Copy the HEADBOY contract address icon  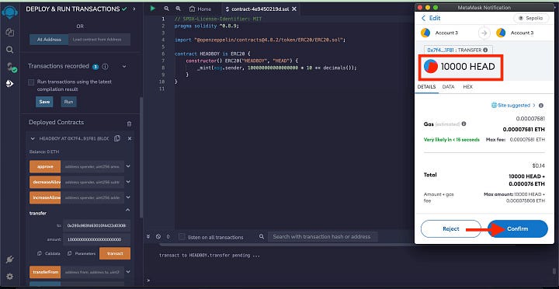117,138
